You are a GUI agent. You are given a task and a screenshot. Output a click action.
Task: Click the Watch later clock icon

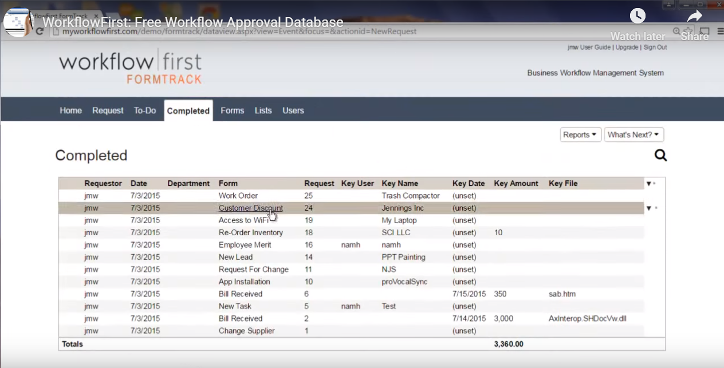click(638, 16)
